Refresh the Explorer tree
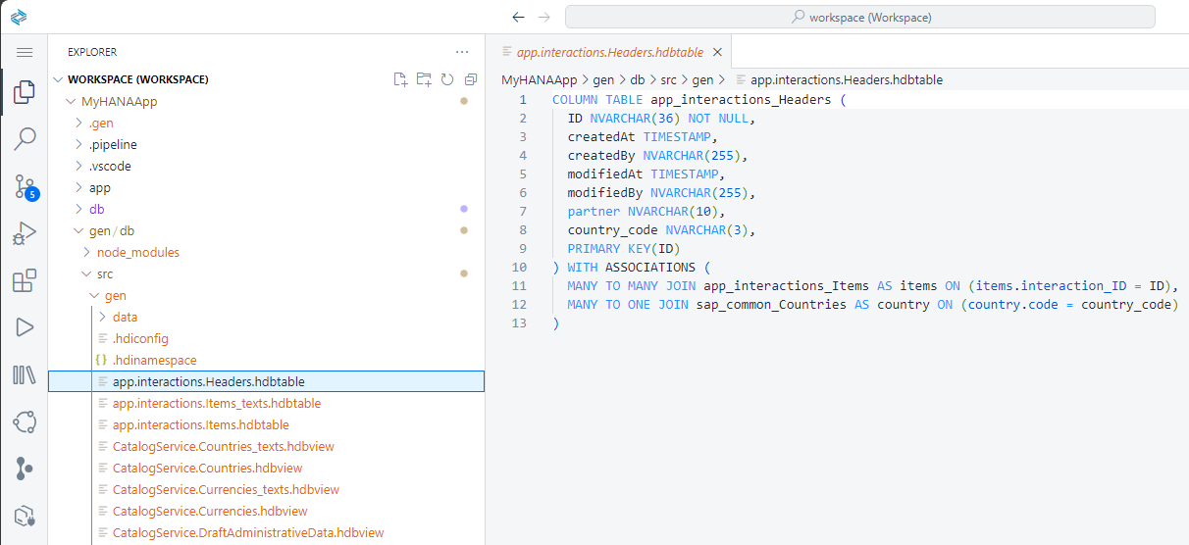This screenshot has height=545, width=1189. coord(447,79)
